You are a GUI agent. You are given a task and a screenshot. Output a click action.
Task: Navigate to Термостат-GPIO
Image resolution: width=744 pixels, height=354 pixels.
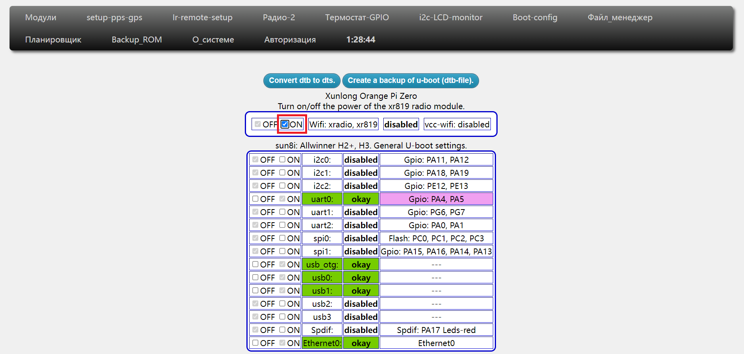point(357,17)
